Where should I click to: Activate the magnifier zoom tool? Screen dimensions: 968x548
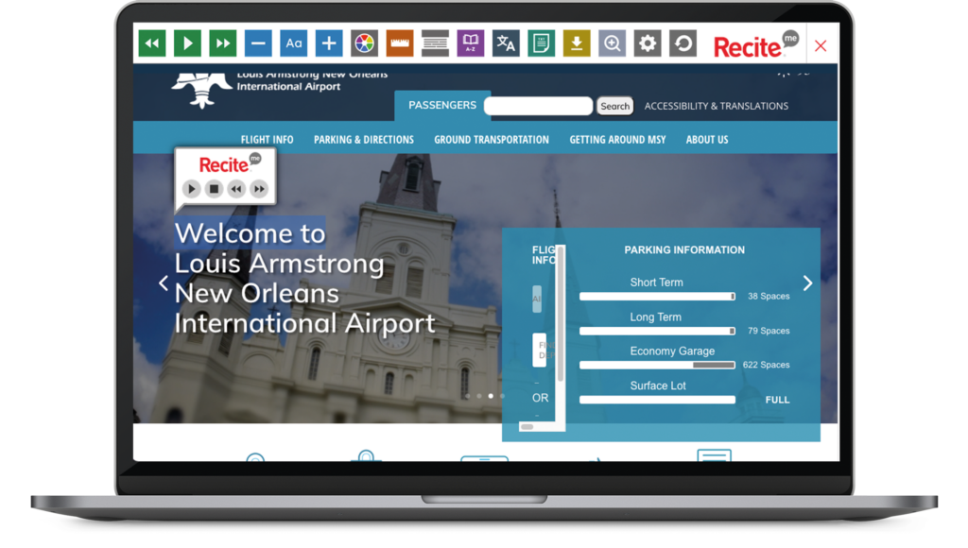(x=612, y=43)
